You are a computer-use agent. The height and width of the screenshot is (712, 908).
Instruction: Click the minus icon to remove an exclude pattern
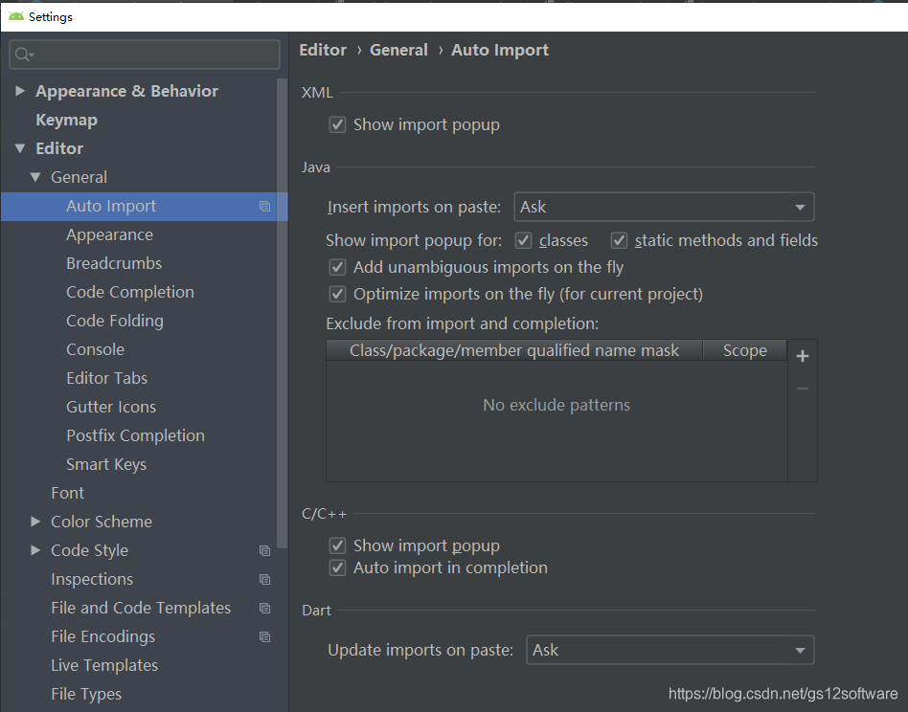803,389
